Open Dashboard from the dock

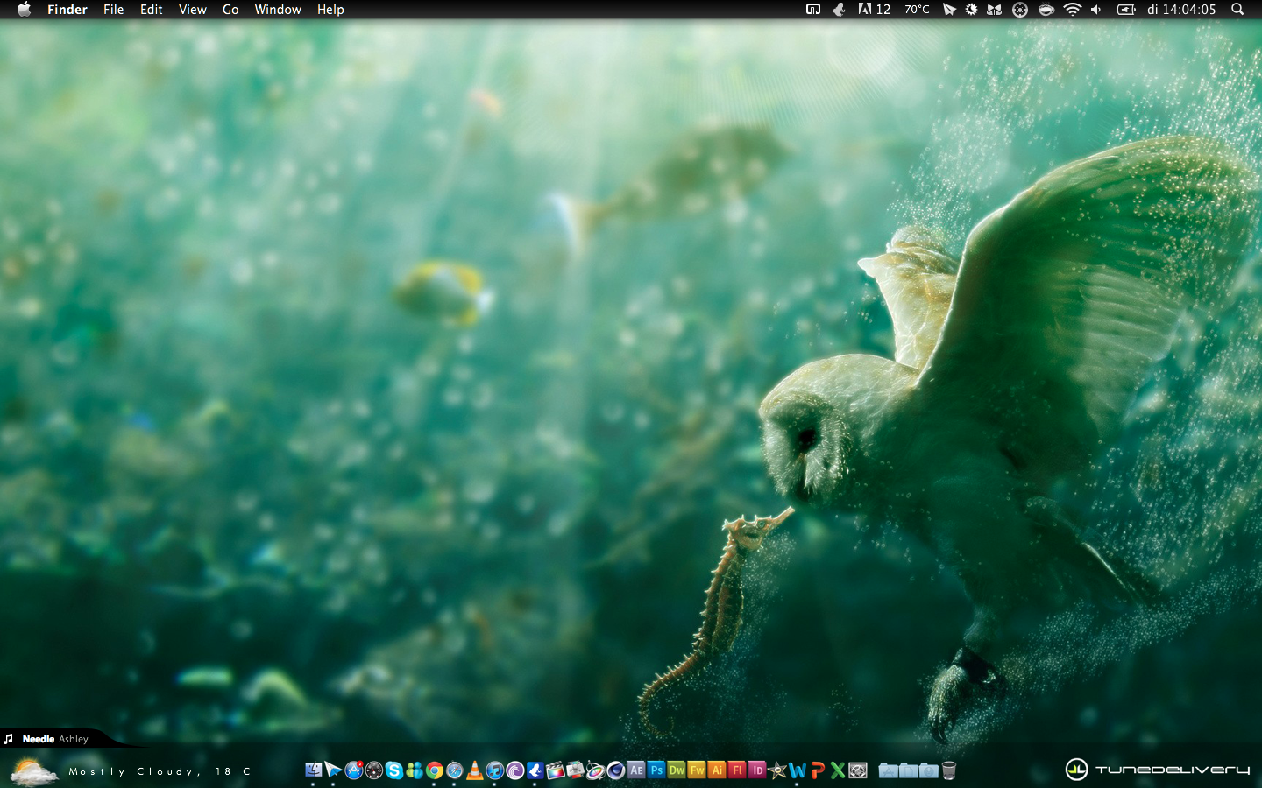[x=374, y=770]
